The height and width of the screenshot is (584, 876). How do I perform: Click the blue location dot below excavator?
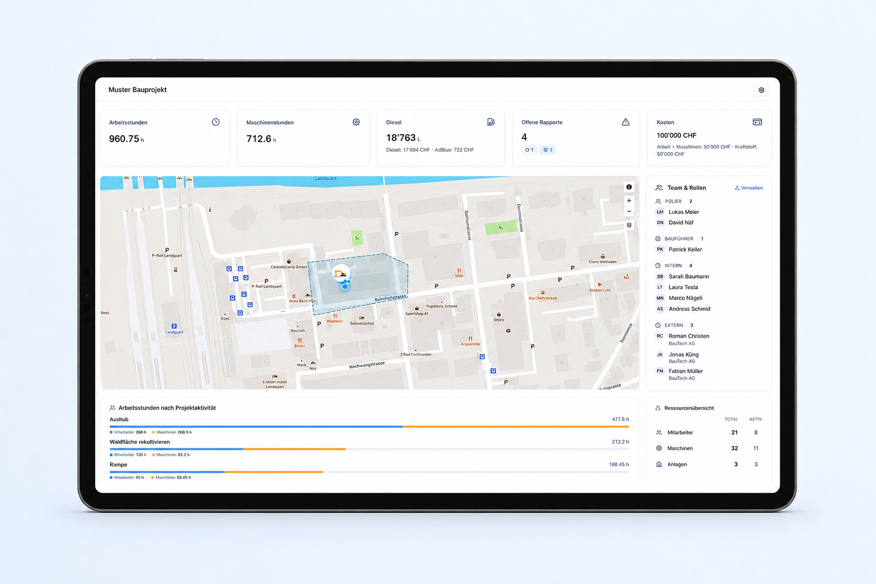(344, 286)
